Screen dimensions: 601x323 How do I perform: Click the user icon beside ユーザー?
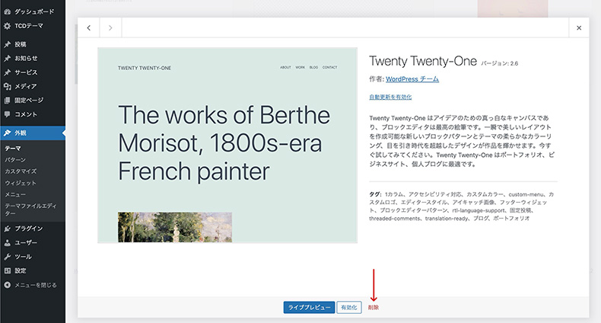(x=8, y=243)
